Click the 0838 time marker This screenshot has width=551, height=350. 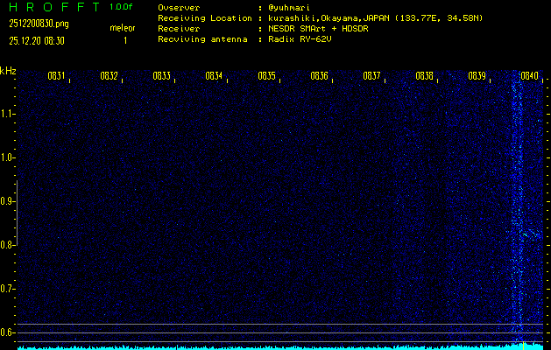coord(424,76)
